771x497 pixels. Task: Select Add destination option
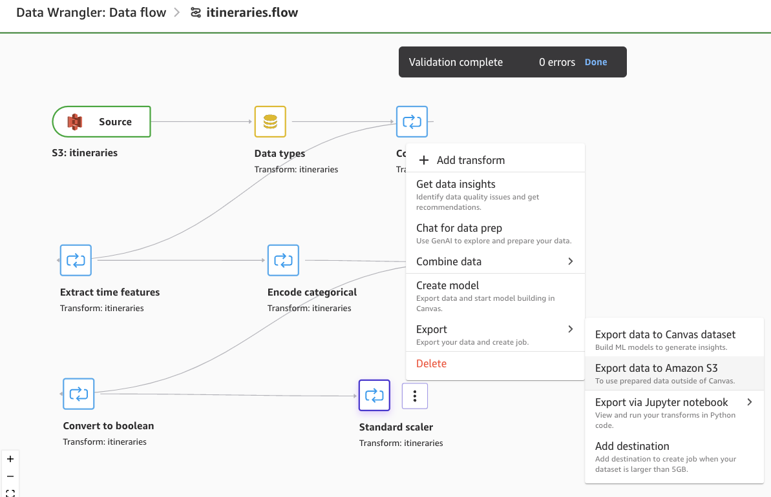674,457
